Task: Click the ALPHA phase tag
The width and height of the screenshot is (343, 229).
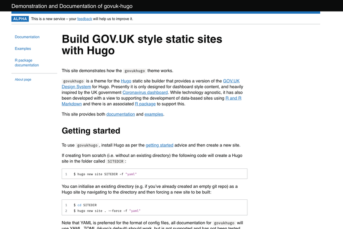Action: (x=20, y=19)
